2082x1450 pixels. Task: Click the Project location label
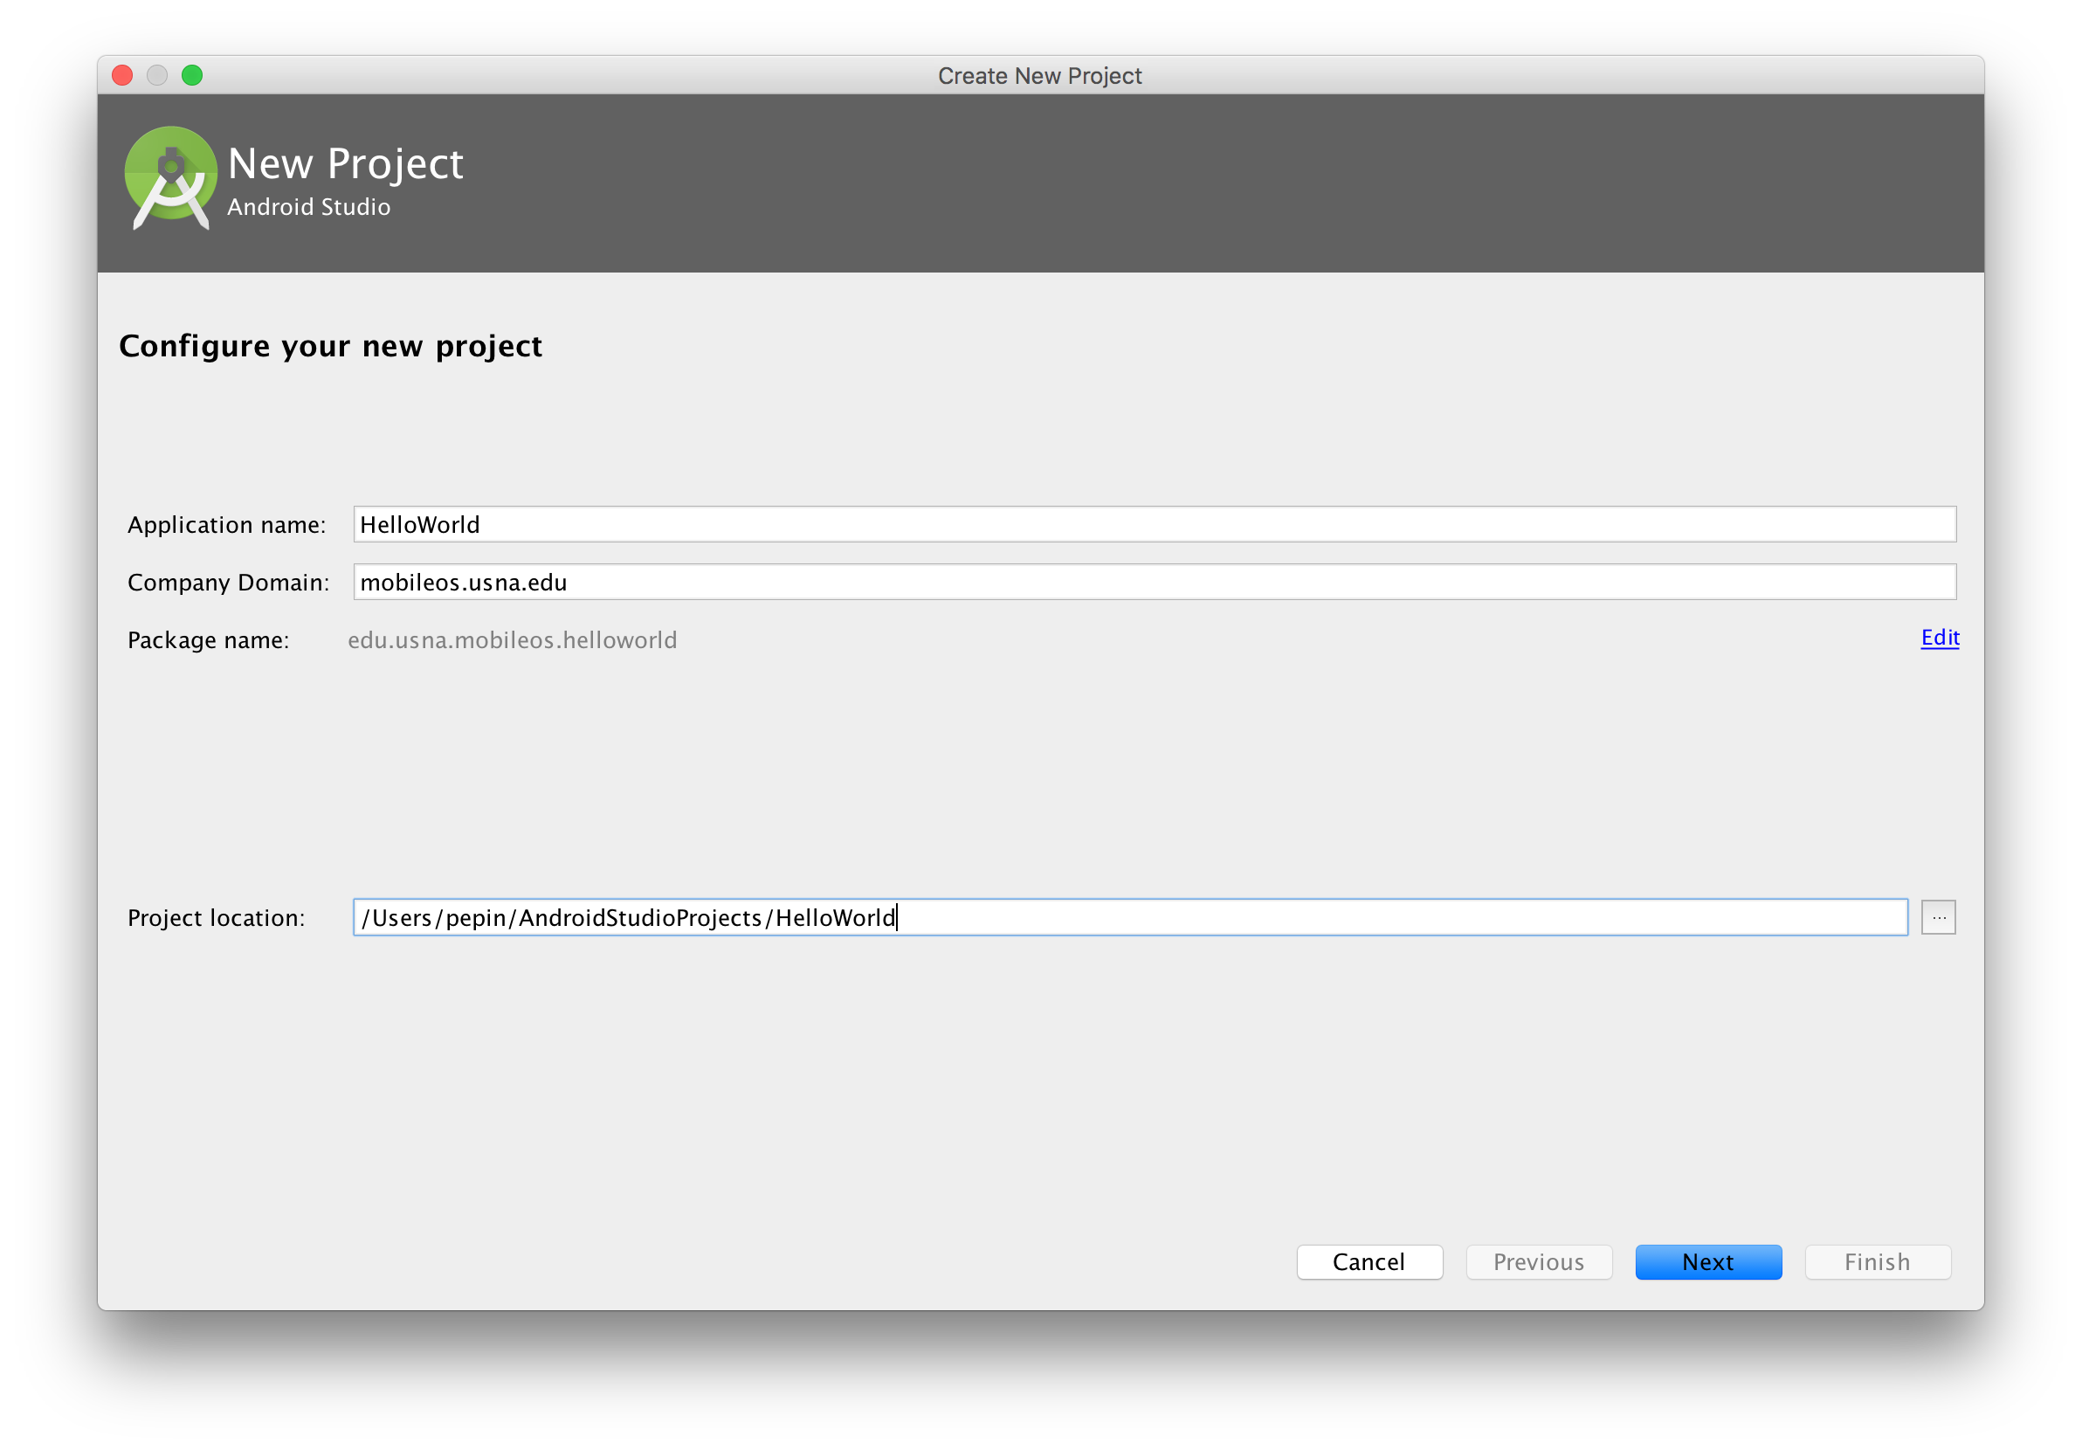[x=216, y=918]
